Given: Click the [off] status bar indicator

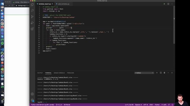Looking at the screenshot, I should pos(164,105).
